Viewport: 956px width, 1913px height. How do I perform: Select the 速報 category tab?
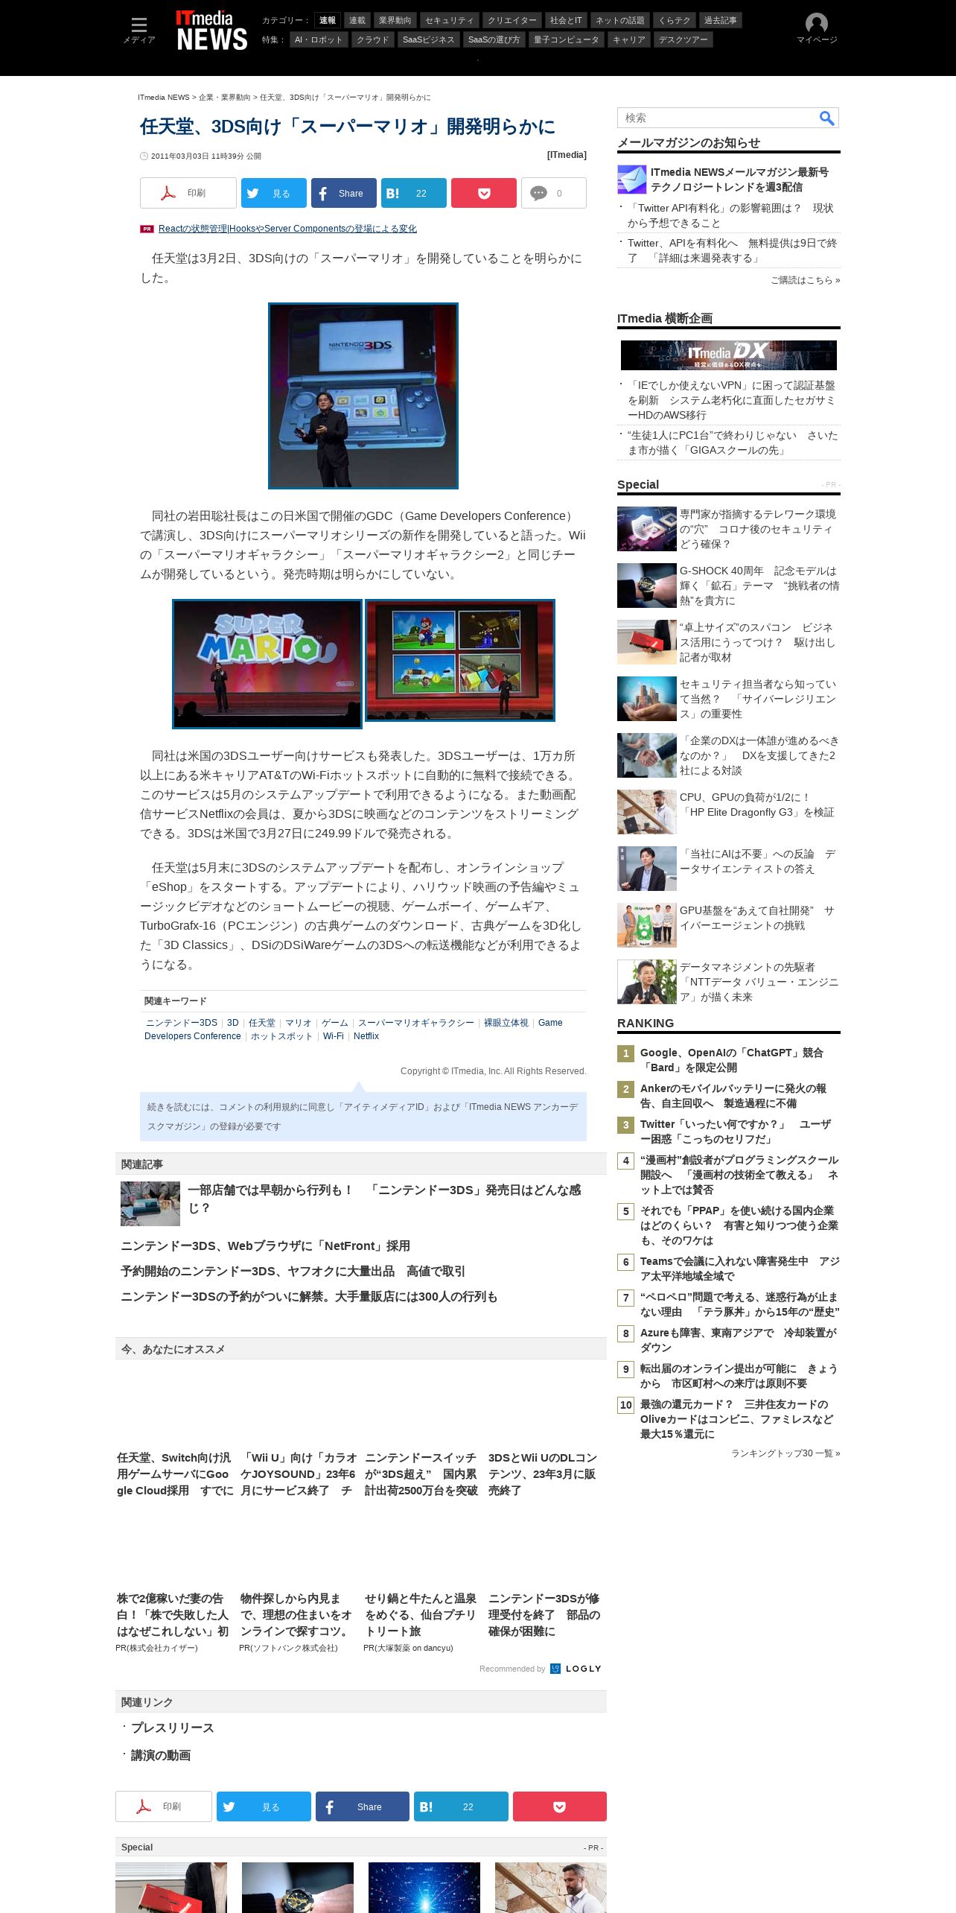[328, 20]
